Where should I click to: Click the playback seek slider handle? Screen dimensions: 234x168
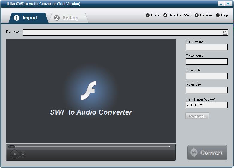[12, 147]
